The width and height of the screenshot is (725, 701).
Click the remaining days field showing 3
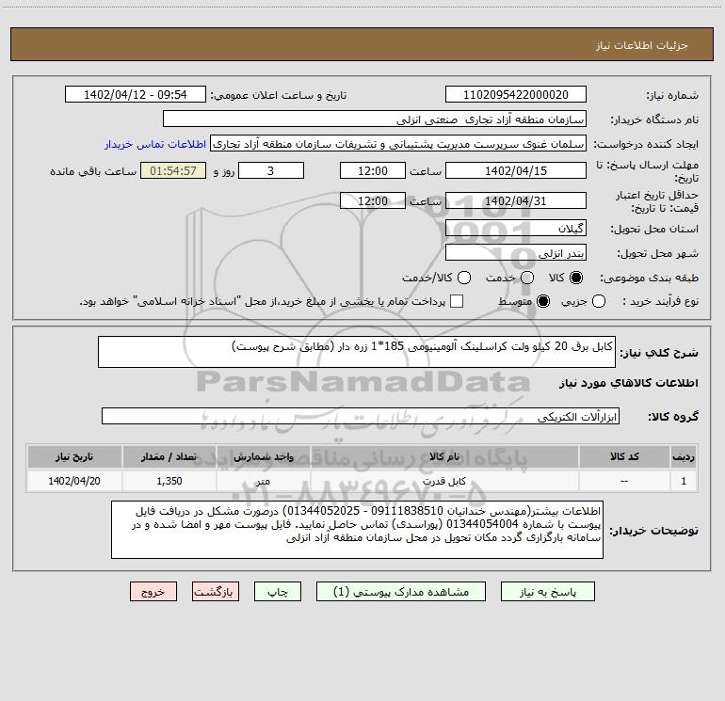tap(271, 170)
